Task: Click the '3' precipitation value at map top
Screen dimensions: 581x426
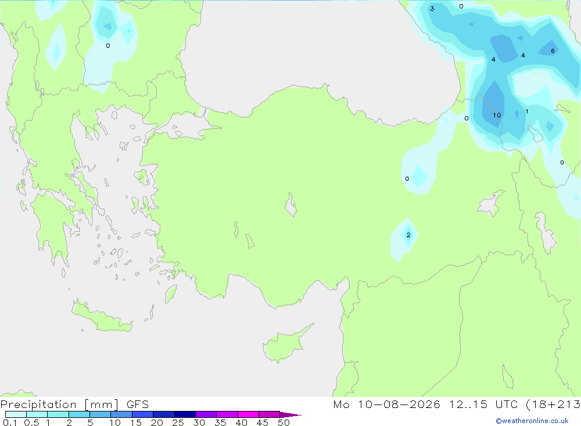Action: (x=432, y=9)
